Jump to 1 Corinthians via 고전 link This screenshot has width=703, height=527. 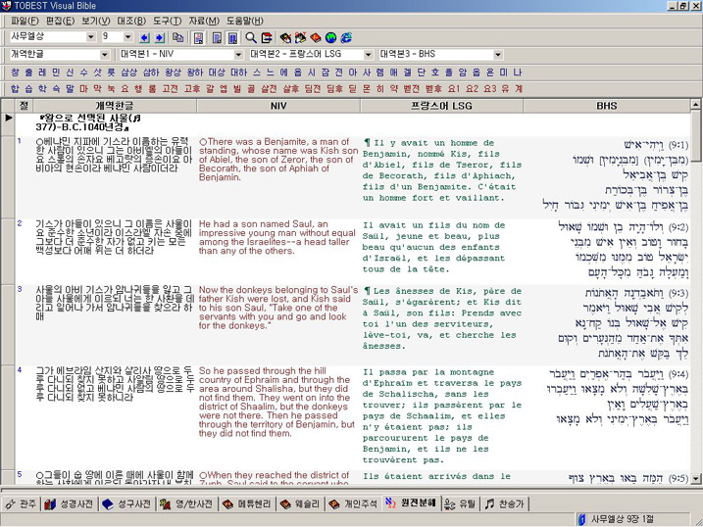[170, 89]
